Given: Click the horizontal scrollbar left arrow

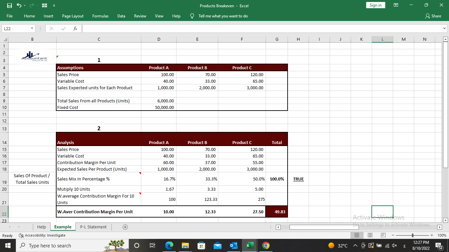Looking at the screenshot, I should tap(278, 227).
